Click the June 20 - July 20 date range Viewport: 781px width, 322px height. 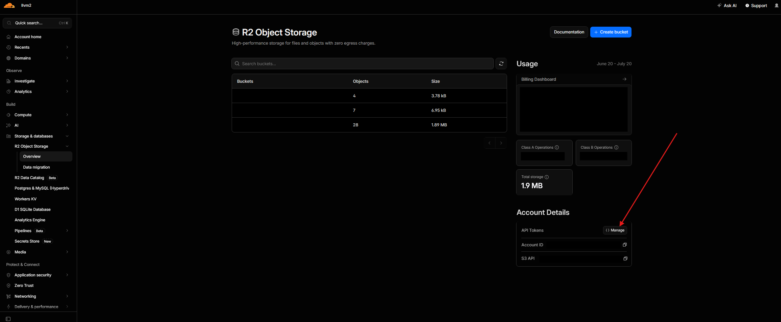[x=614, y=64]
